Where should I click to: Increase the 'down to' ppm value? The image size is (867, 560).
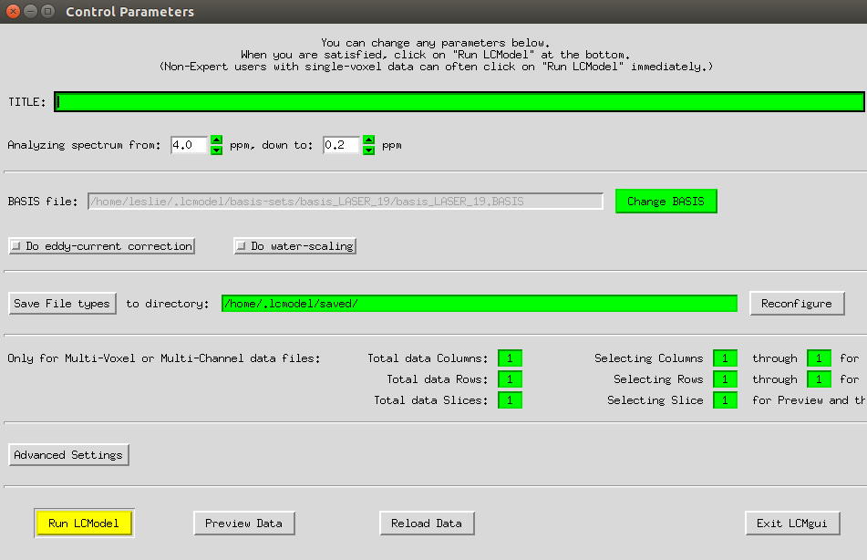coord(369,140)
